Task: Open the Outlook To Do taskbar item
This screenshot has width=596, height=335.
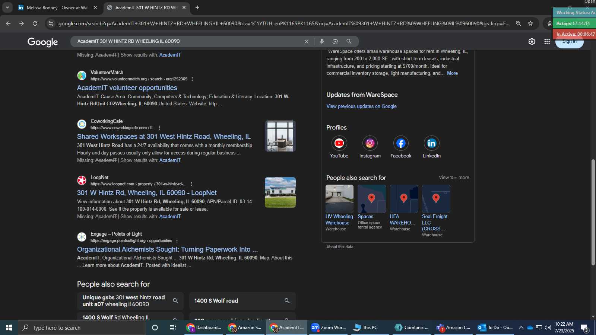Action: coord(495,328)
